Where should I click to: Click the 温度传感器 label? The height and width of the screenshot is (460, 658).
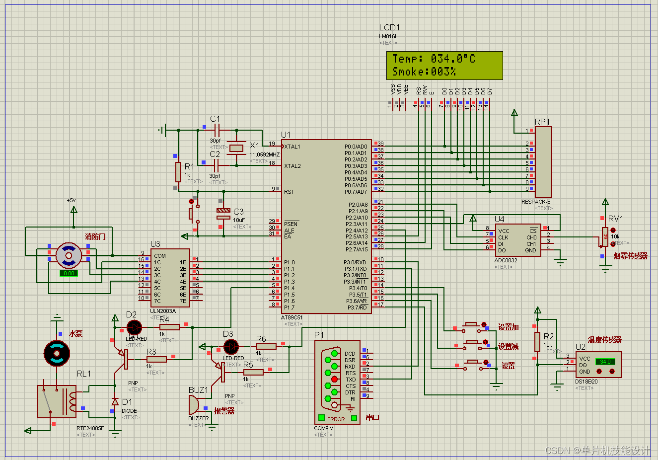pyautogui.click(x=605, y=340)
